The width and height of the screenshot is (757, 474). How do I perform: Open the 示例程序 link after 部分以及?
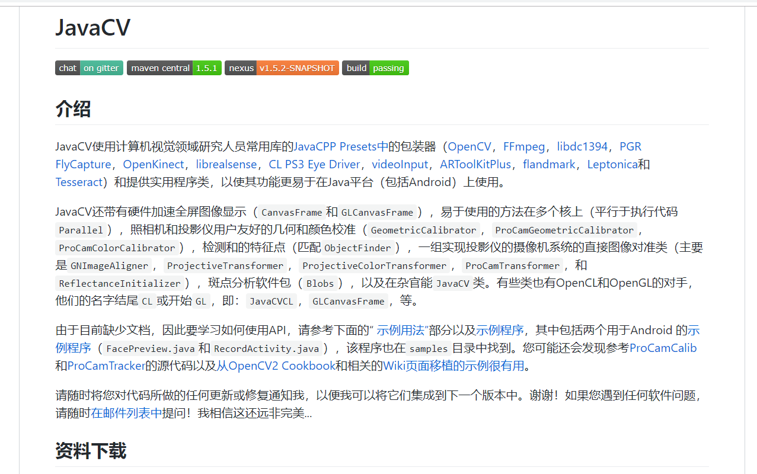[x=500, y=330]
